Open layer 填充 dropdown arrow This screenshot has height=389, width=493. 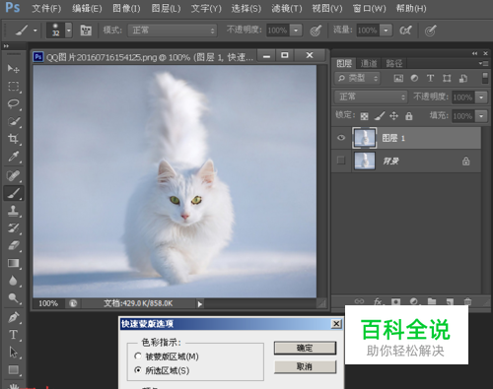[481, 116]
